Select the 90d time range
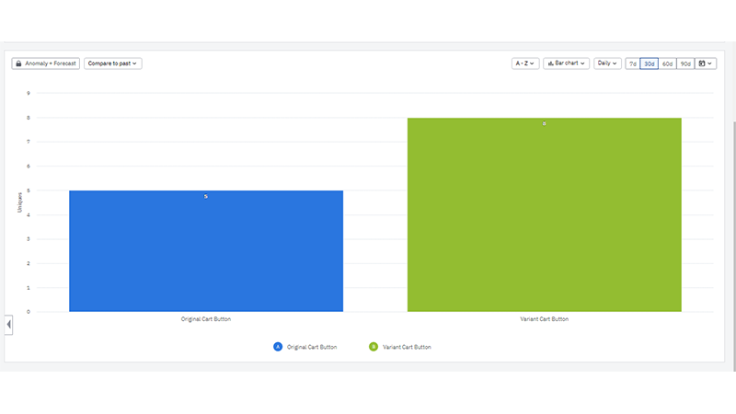Image resolution: width=736 pixels, height=414 pixels. (x=684, y=63)
